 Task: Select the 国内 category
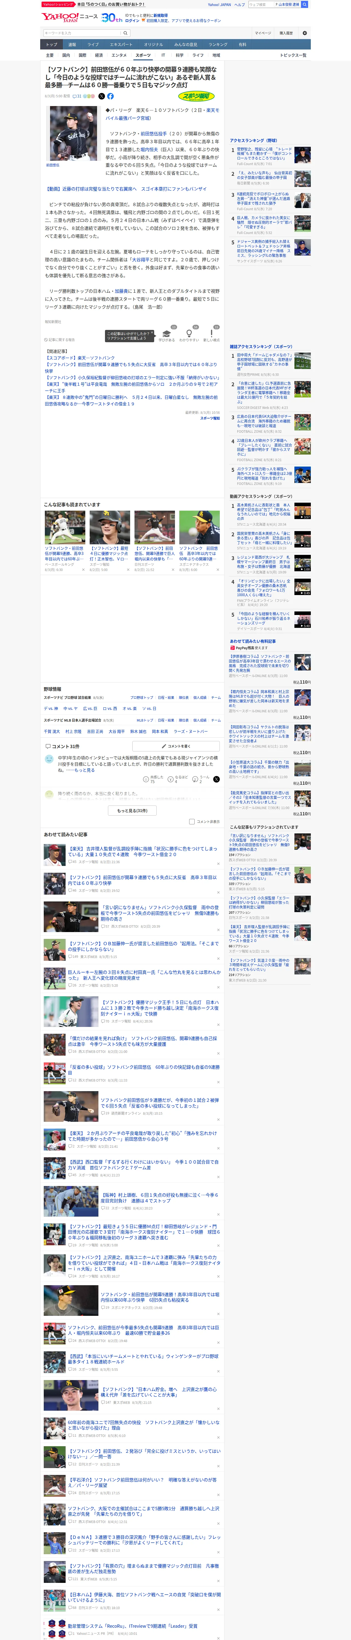point(66,55)
